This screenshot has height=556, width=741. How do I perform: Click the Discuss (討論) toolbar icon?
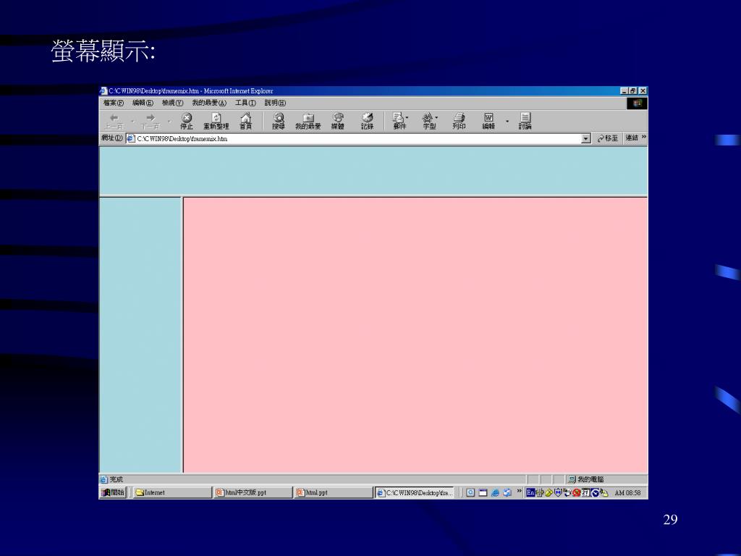(x=525, y=122)
